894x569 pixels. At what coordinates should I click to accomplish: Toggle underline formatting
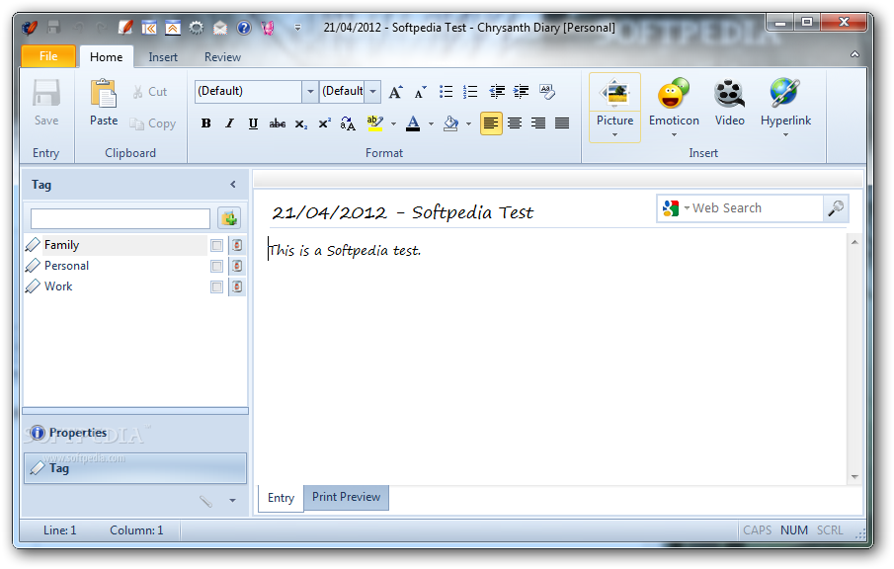point(253,123)
